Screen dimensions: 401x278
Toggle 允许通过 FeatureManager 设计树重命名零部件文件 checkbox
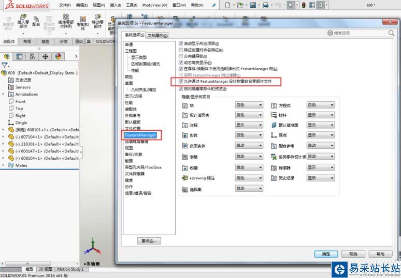(x=181, y=81)
